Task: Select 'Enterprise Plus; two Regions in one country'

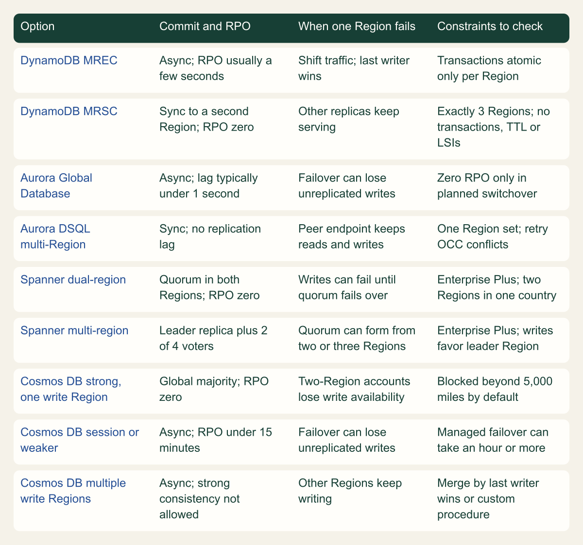Action: point(497,287)
